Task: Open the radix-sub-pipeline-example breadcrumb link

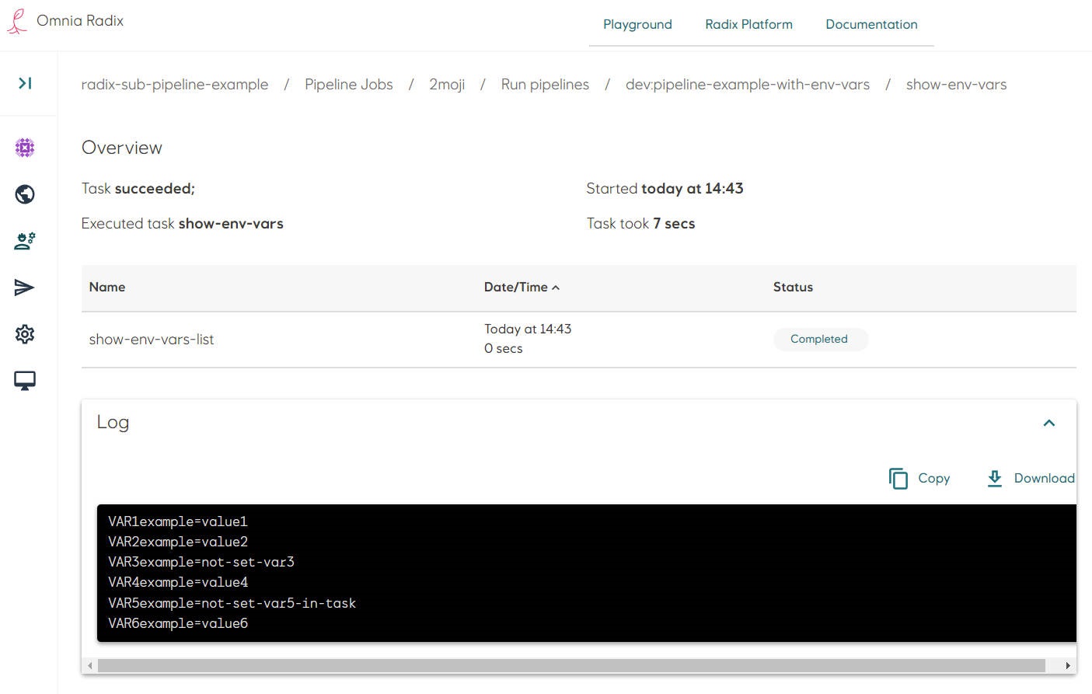Action: click(175, 84)
